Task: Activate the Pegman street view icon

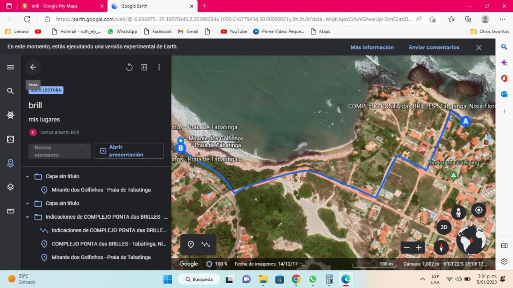Action: tap(458, 212)
